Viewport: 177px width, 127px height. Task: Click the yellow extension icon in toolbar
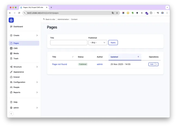point(128,13)
